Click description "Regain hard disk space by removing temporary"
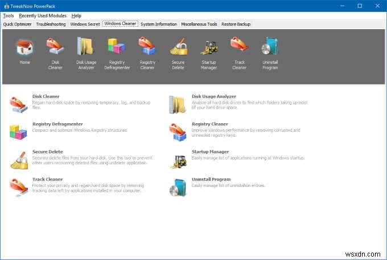387x260 pixels. coord(91,105)
